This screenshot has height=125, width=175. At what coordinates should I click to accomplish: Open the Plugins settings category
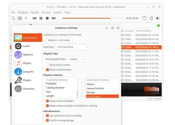point(28,80)
